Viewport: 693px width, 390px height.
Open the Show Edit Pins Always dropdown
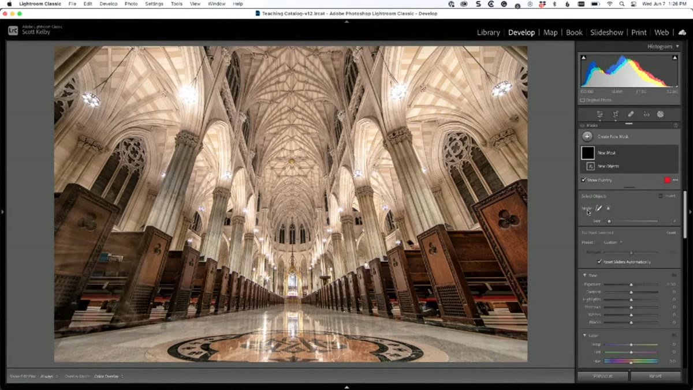(x=49, y=376)
